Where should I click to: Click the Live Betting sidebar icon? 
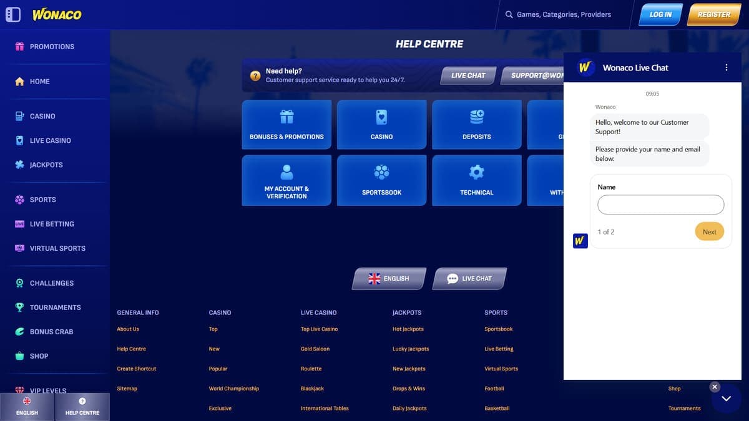click(x=19, y=224)
